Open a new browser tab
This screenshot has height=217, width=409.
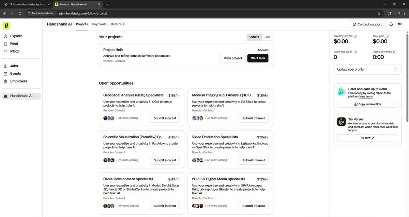tap(107, 4)
